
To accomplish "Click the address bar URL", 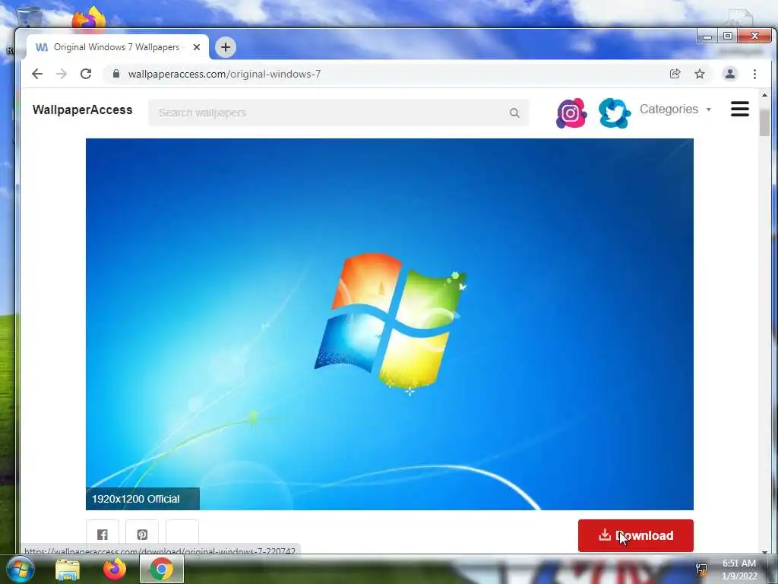I will click(x=224, y=74).
